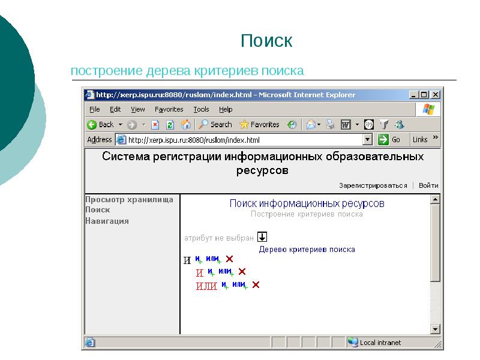
Task: Add И child to the ИЛИ node
Action: 224,285
